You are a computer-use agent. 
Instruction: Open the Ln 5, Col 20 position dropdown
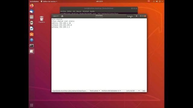coord(133,91)
